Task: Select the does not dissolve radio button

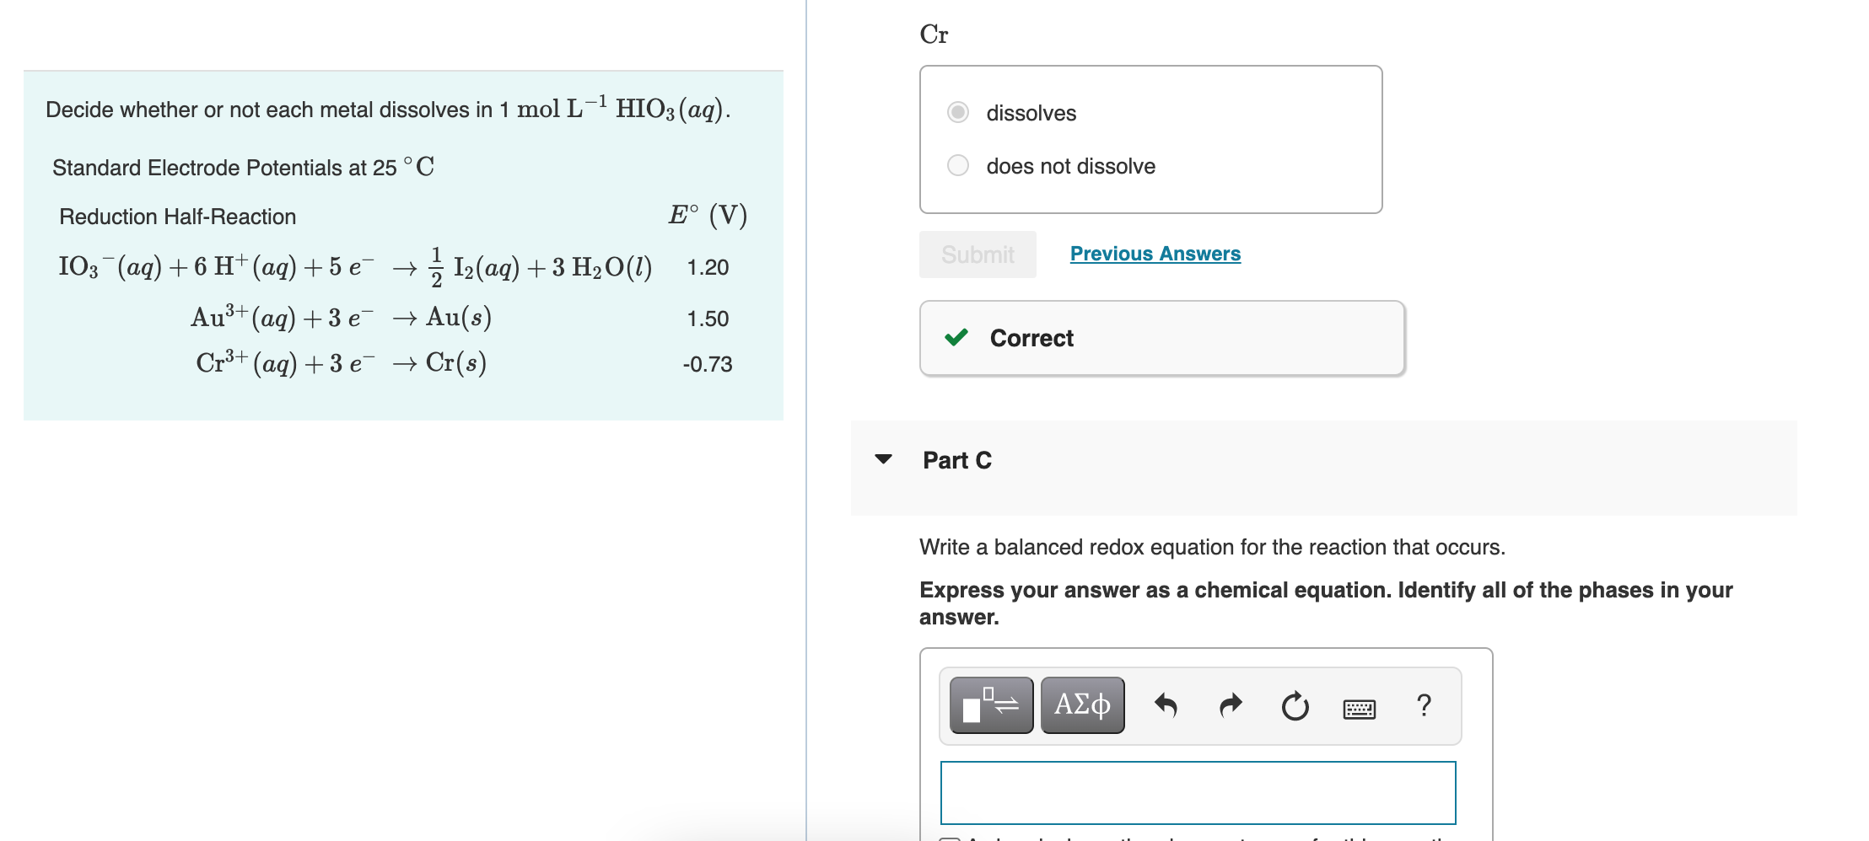Action: pyautogui.click(x=957, y=165)
